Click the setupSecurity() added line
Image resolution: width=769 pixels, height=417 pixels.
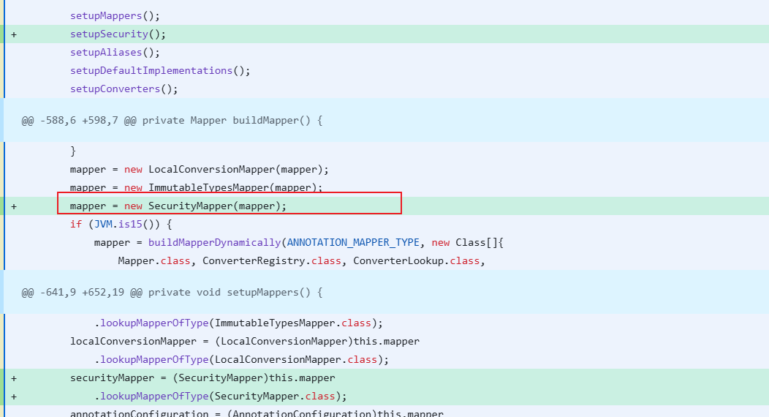coord(118,34)
